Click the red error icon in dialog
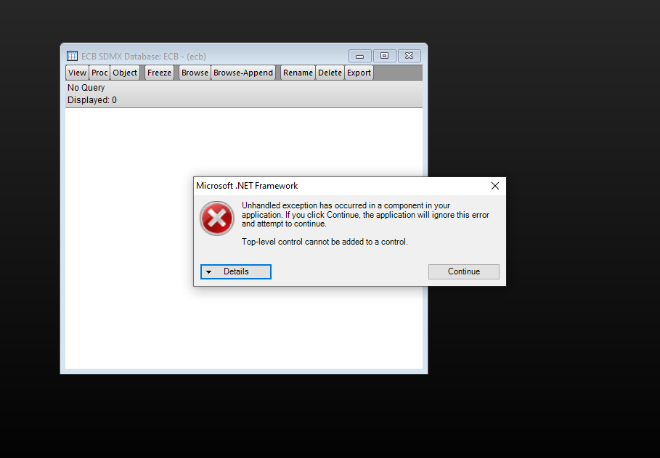This screenshot has width=660, height=458. (x=217, y=218)
